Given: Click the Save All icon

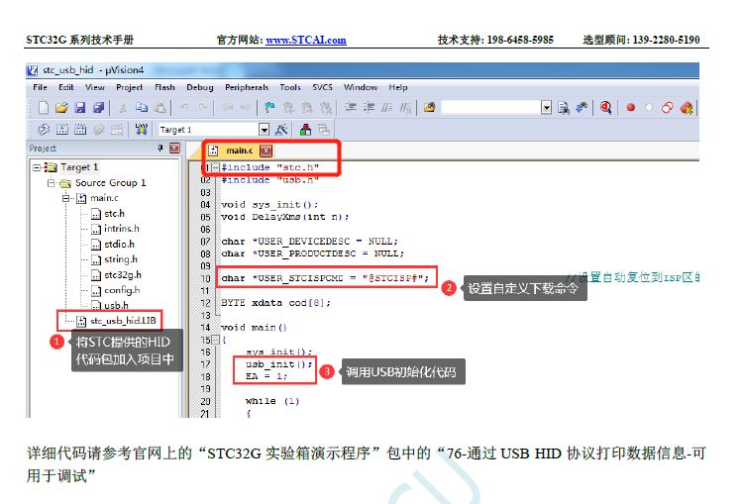Looking at the screenshot, I should pyautogui.click(x=98, y=108).
